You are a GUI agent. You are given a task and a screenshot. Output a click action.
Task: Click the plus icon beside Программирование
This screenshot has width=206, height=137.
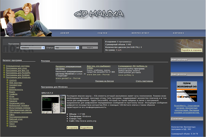[x=7, y=117]
